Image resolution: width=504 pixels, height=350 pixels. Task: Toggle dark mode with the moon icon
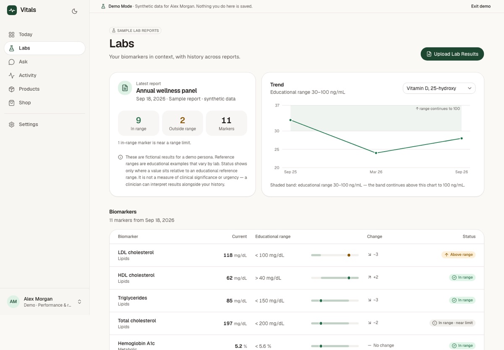pyautogui.click(x=75, y=11)
